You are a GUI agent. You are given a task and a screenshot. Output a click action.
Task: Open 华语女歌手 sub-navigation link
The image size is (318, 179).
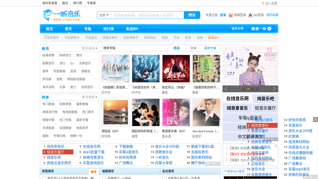pyautogui.click(x=51, y=37)
